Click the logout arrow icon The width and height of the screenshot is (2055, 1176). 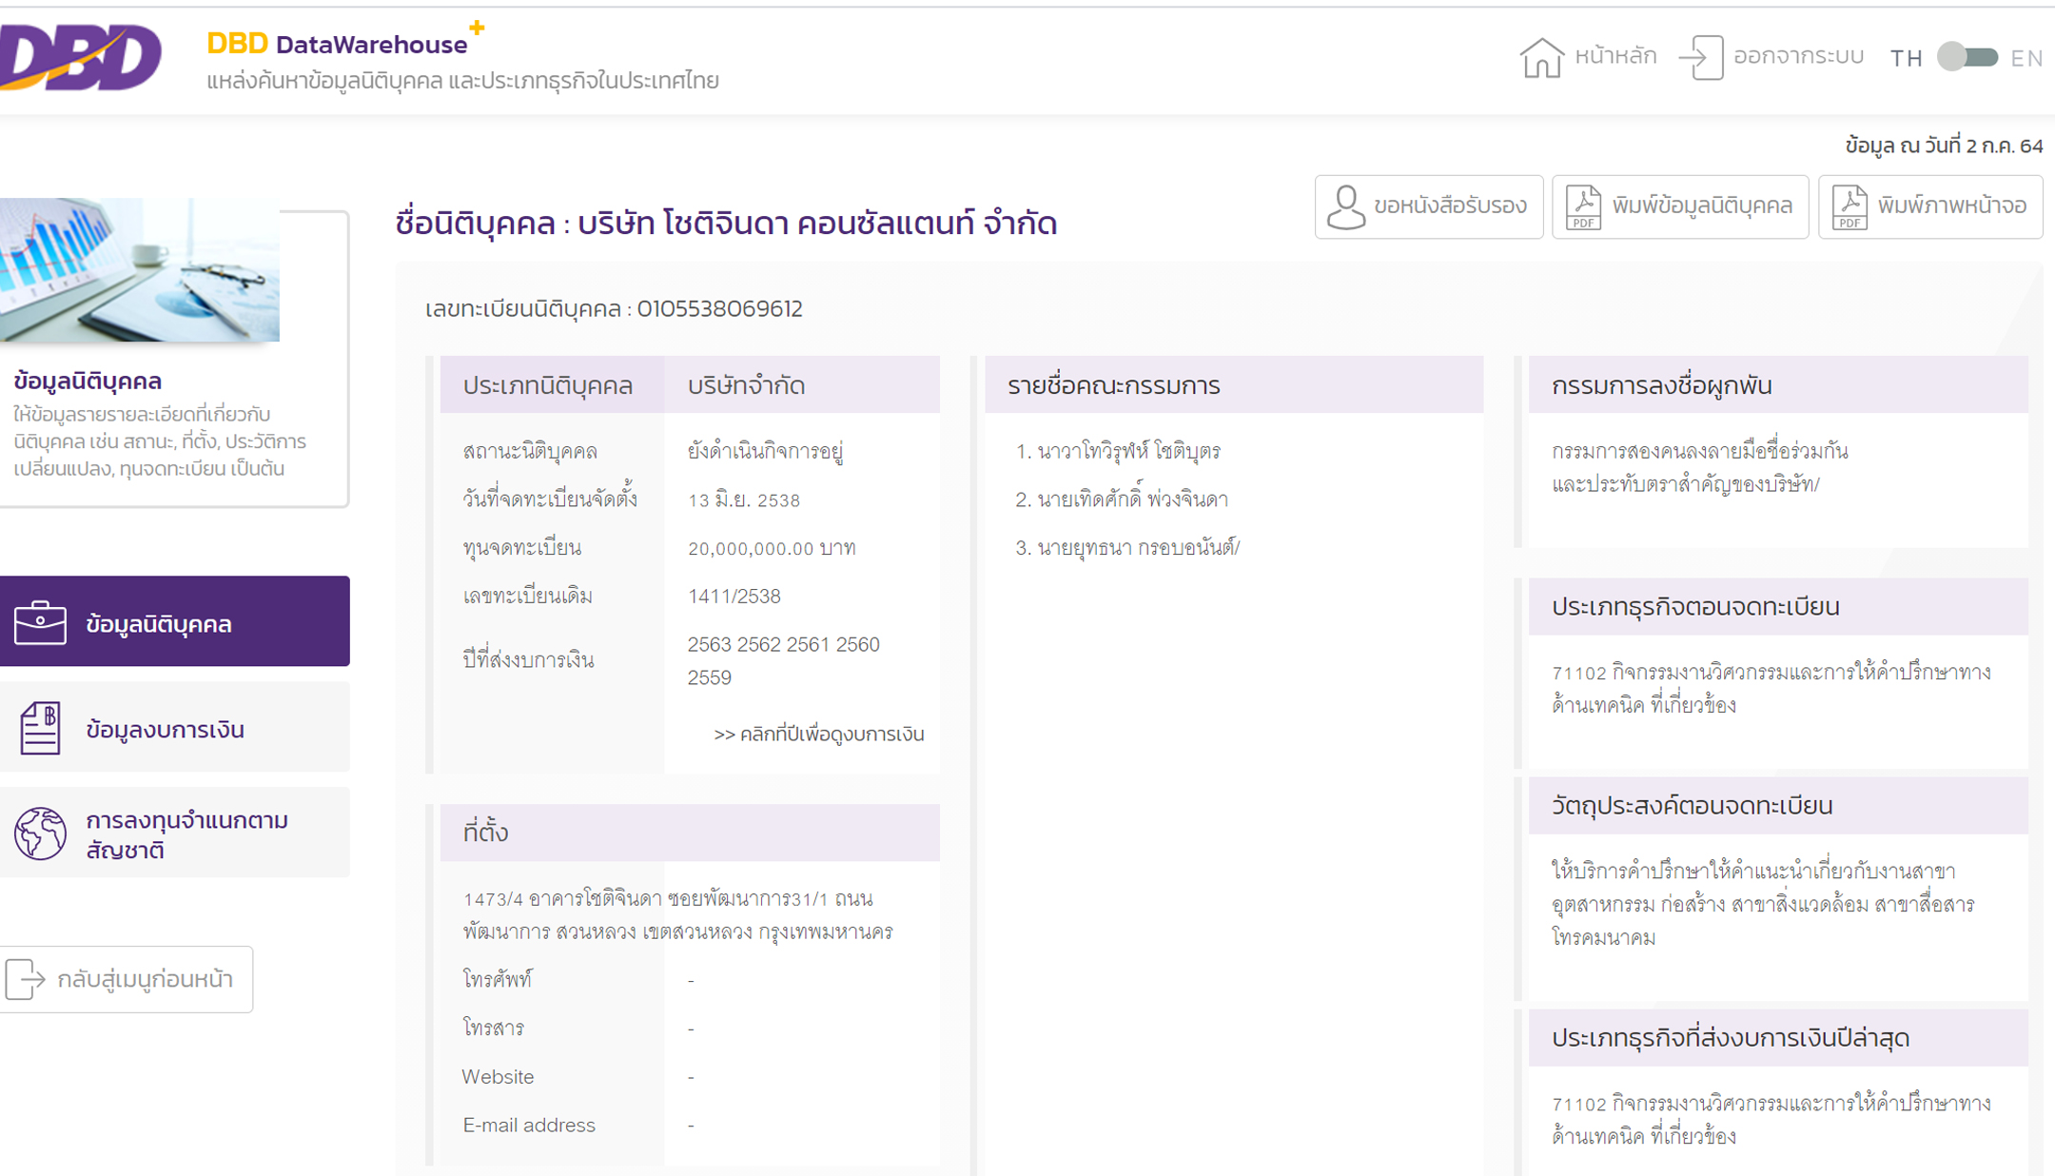click(1701, 57)
